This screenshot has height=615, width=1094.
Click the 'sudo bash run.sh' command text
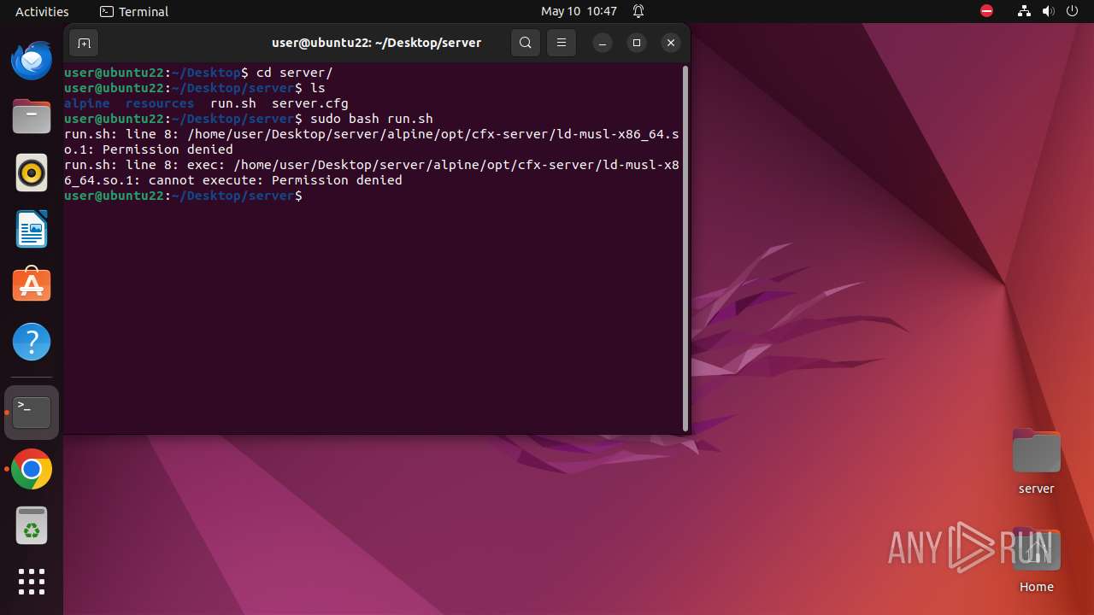pos(371,119)
